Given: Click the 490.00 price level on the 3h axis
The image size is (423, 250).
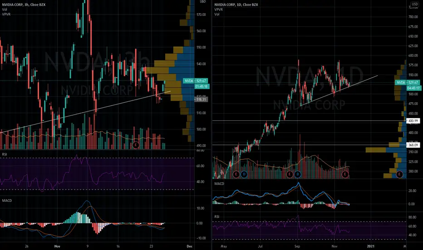Looking at the screenshot, I should pyautogui.click(x=201, y=145).
